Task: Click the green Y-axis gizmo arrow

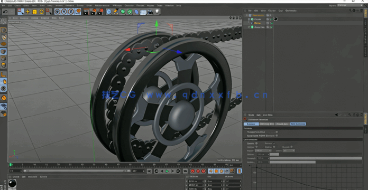Action: [157, 24]
